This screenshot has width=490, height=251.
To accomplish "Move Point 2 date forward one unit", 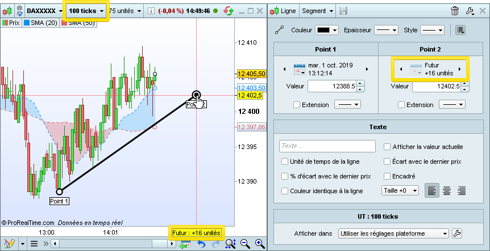I will pyautogui.click(x=460, y=69).
